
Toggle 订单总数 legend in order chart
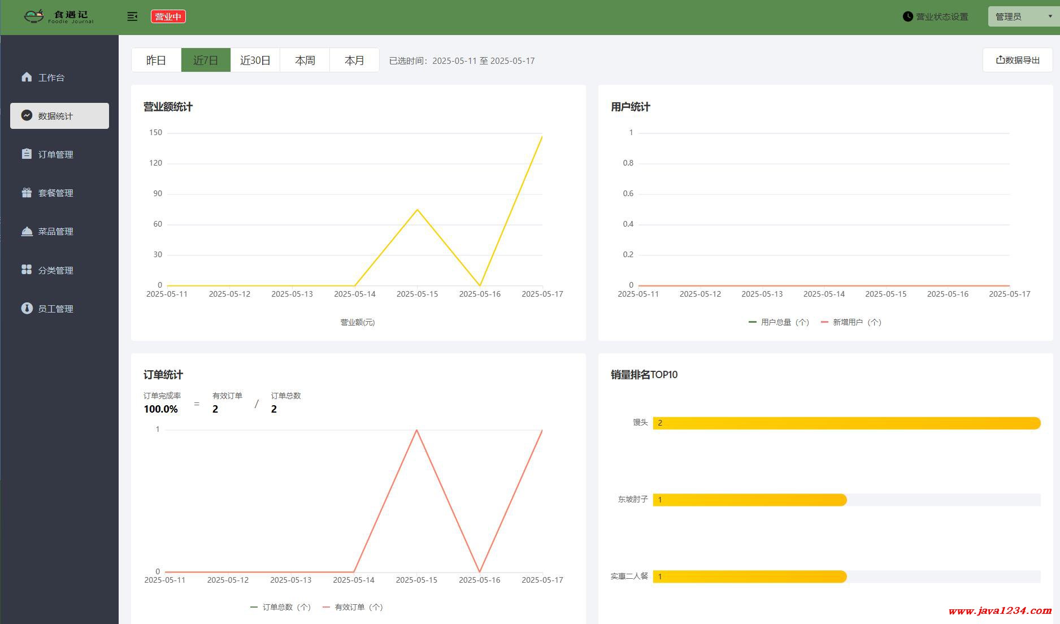(x=280, y=607)
